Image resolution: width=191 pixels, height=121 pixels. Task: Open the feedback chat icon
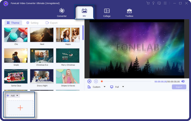click(159, 3)
